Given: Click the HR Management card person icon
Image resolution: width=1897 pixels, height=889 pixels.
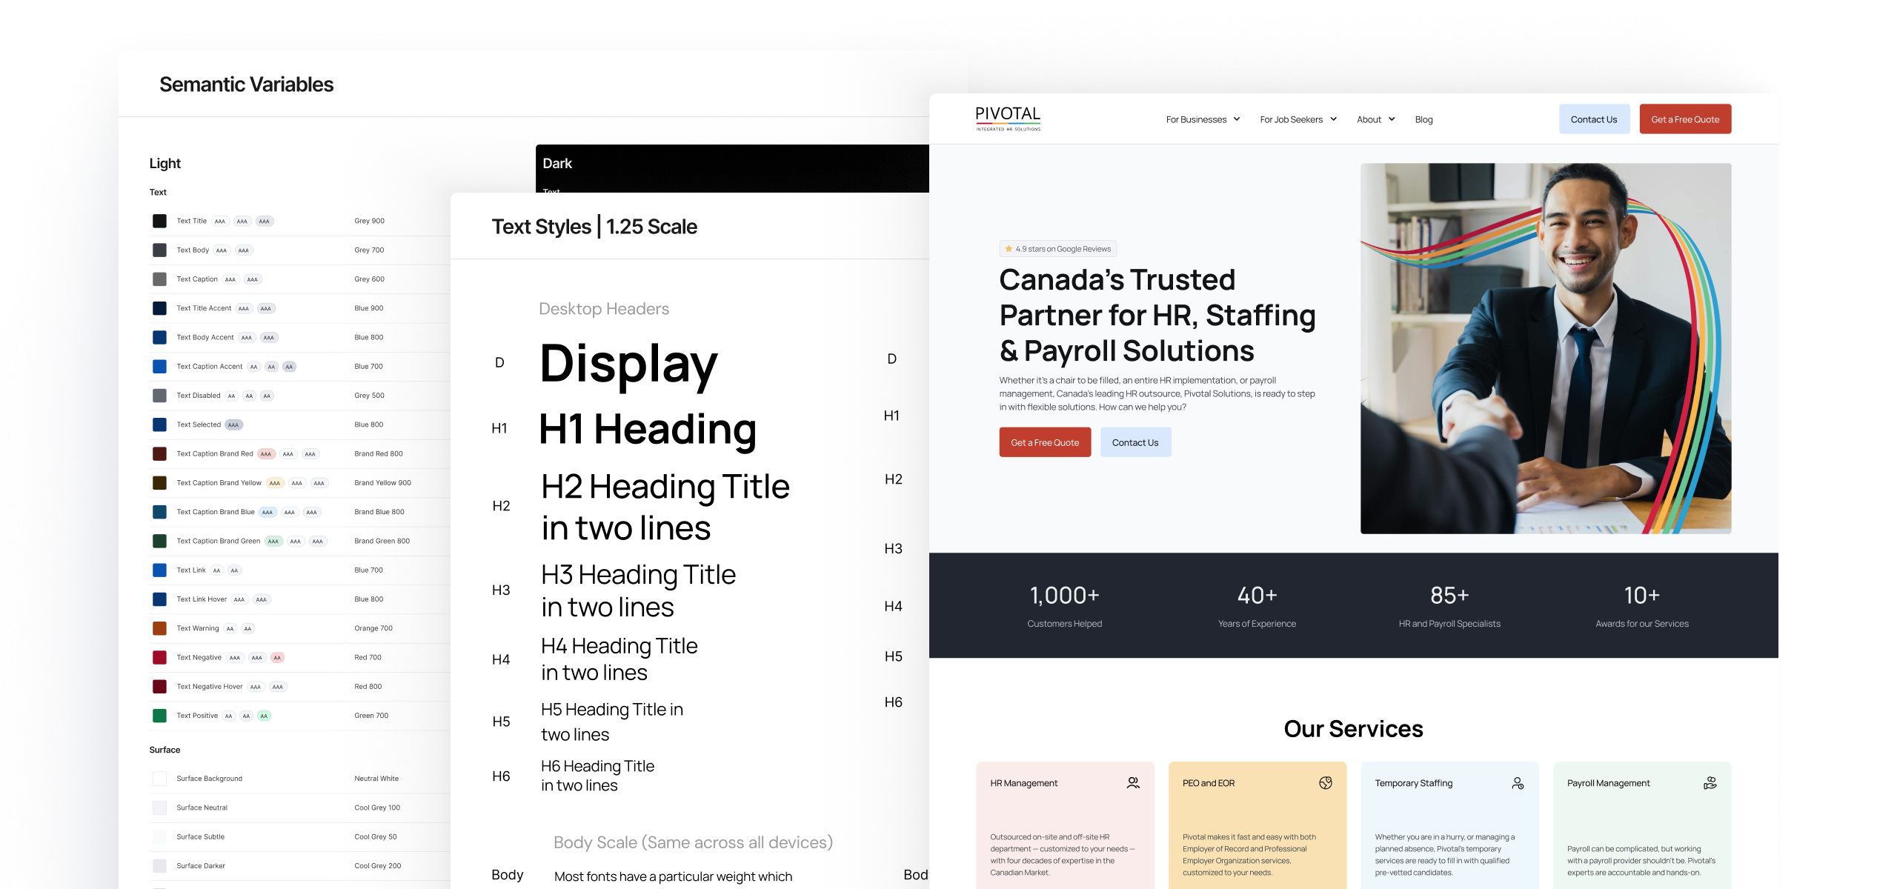Looking at the screenshot, I should [x=1133, y=783].
